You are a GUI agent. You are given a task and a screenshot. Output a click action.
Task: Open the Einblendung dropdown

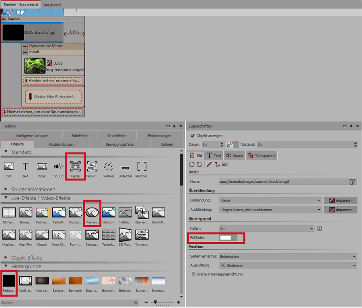coord(271,200)
